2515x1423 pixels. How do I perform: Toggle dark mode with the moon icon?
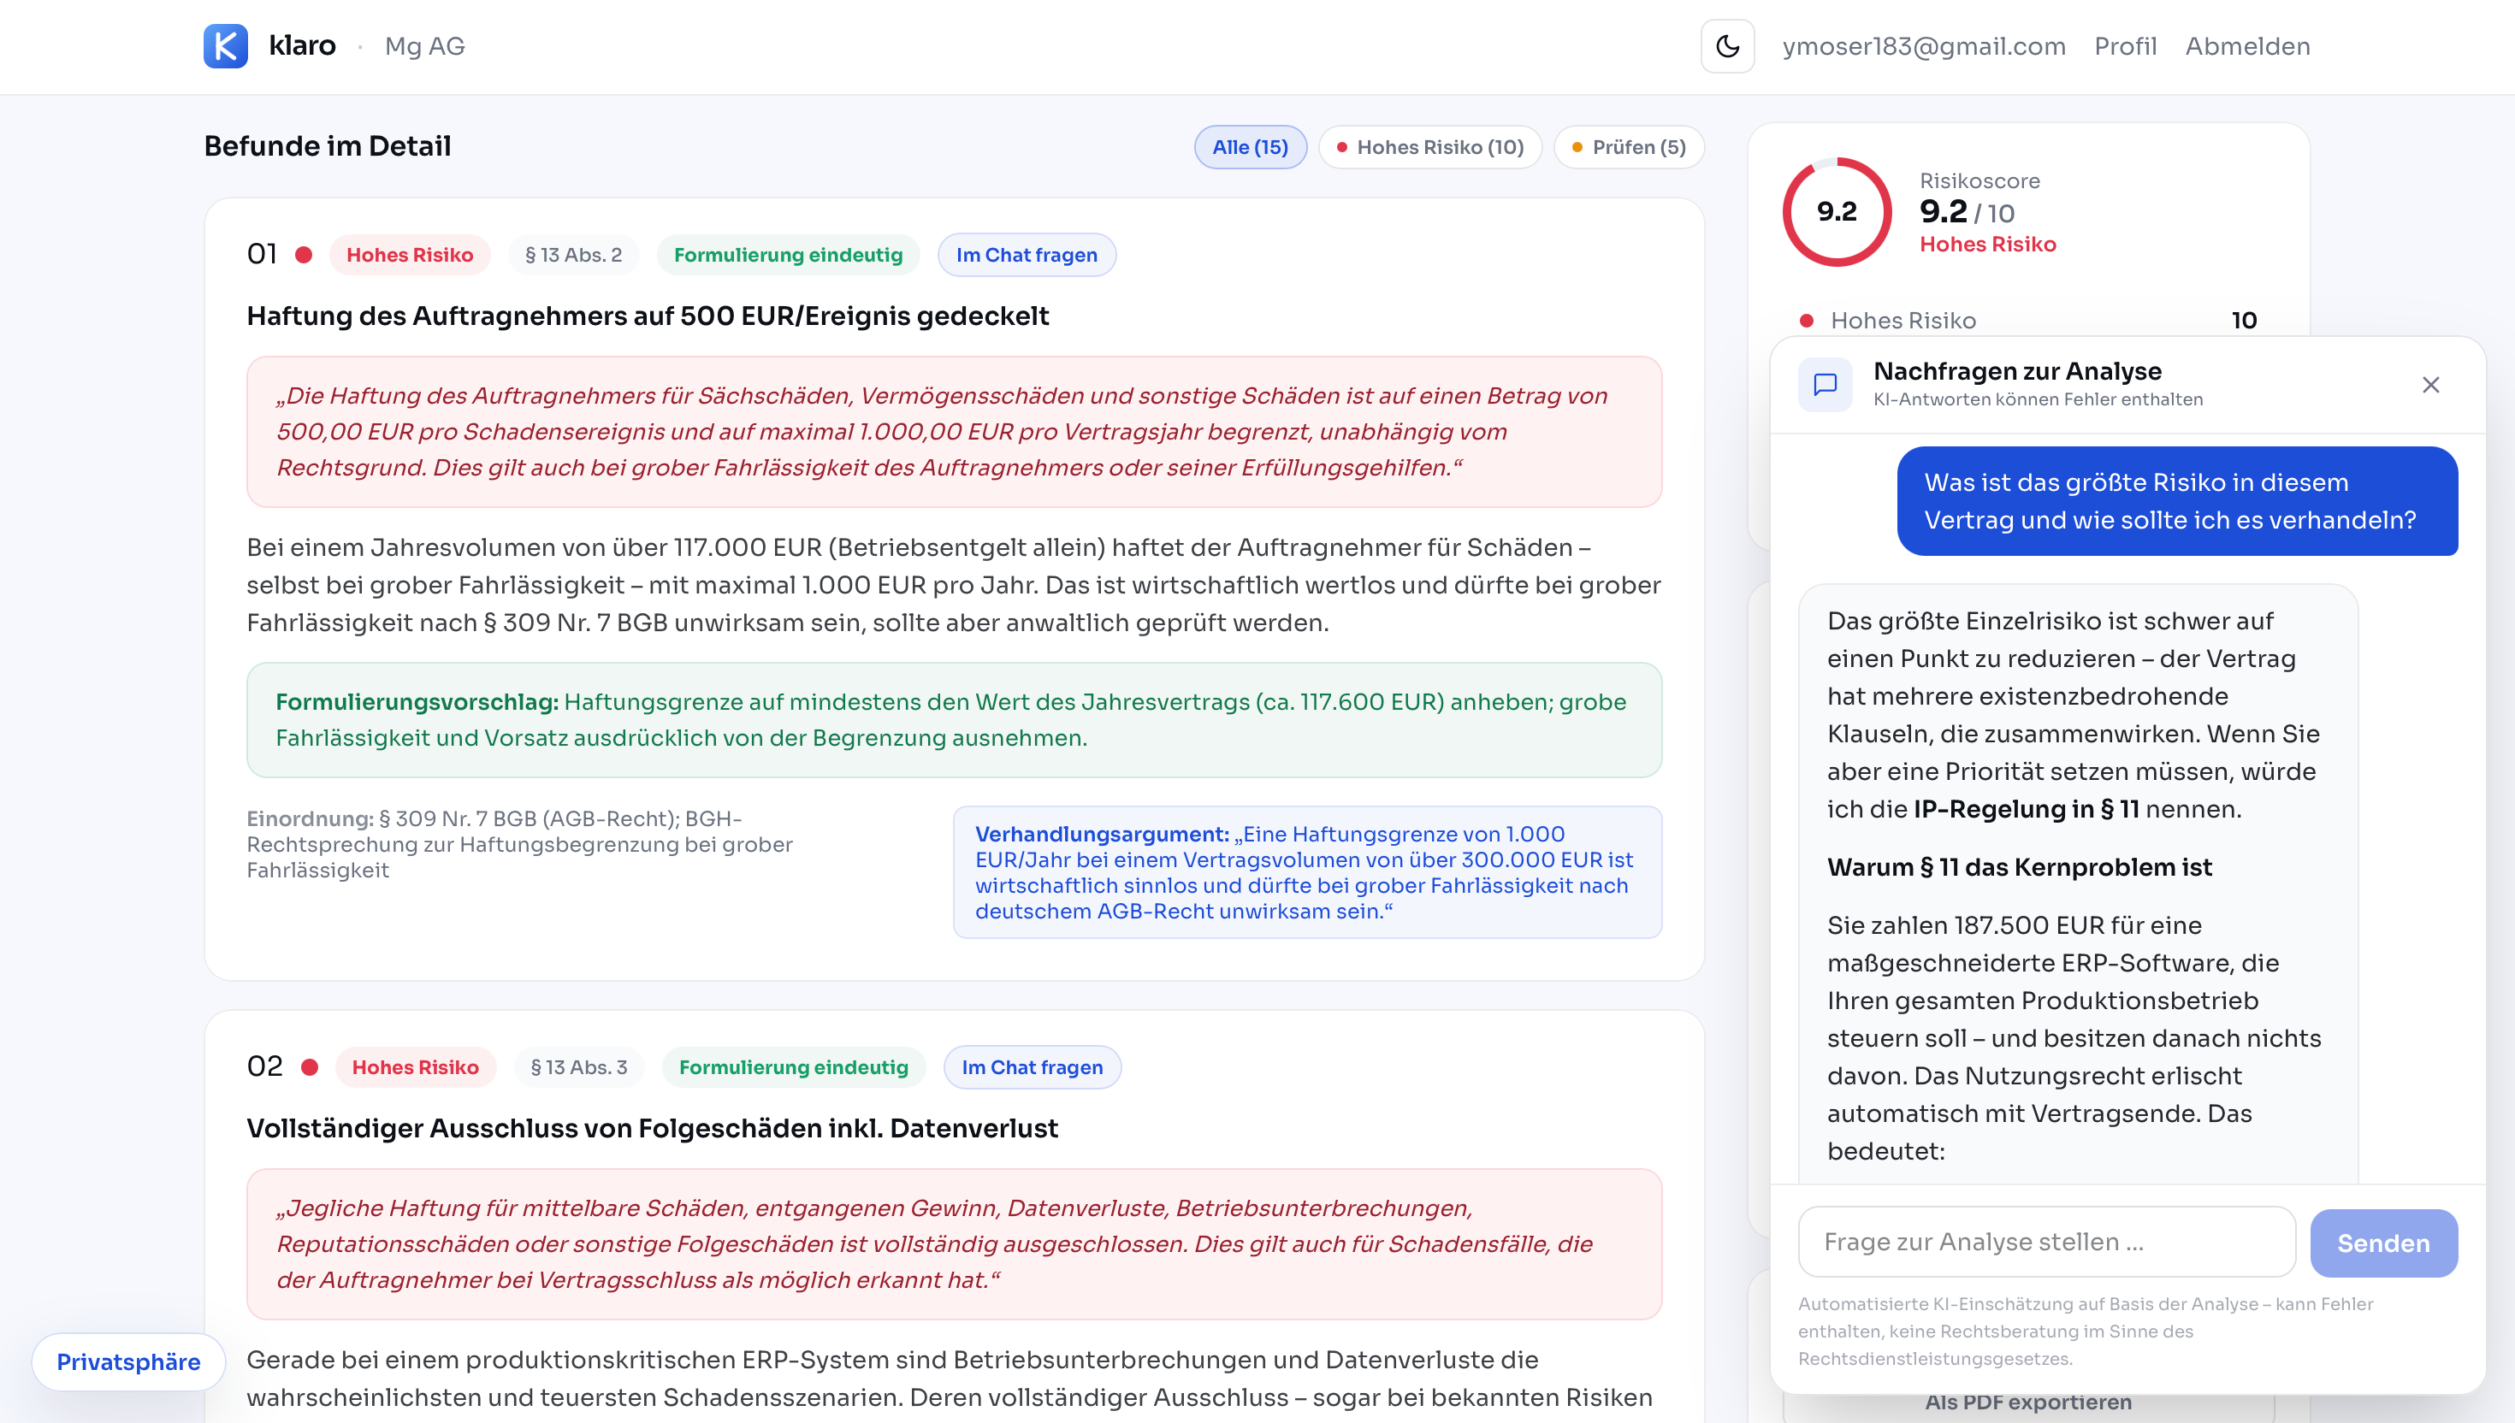1727,46
